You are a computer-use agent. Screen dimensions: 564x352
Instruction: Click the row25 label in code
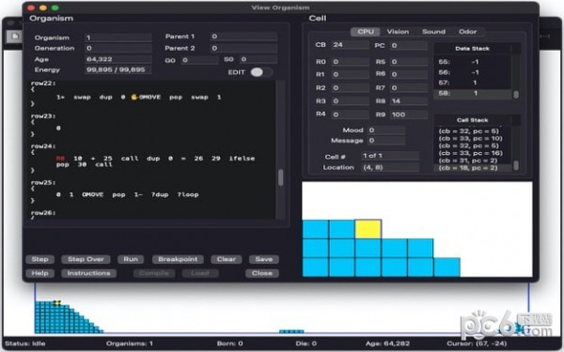coord(43,182)
